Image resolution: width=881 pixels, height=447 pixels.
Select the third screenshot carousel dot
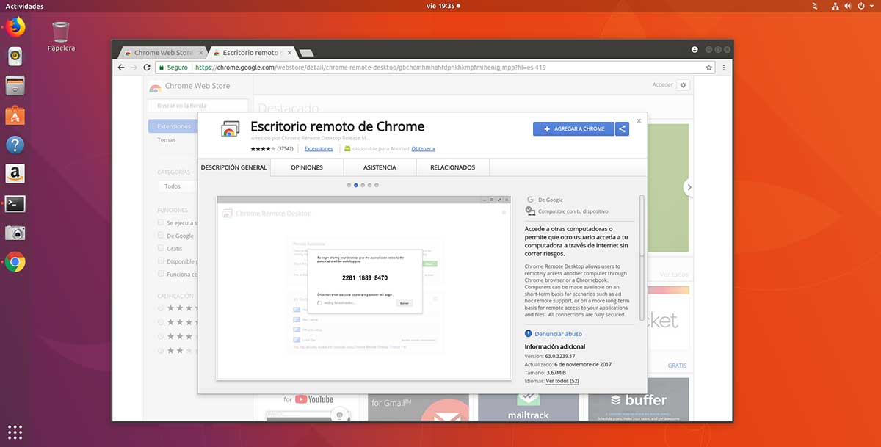[x=363, y=185]
